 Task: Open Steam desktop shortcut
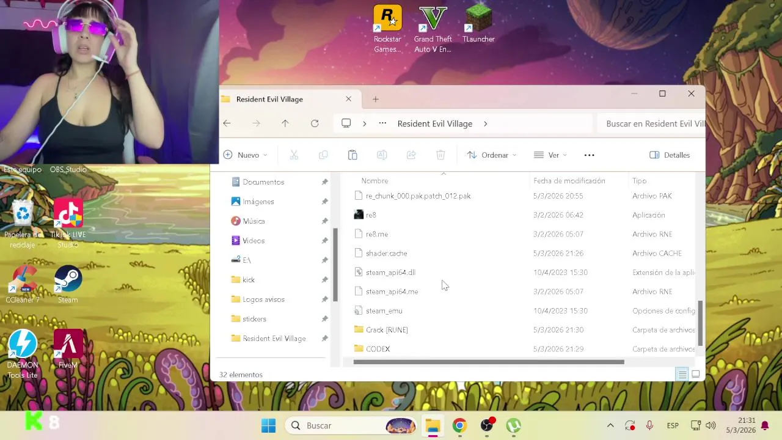click(x=68, y=284)
